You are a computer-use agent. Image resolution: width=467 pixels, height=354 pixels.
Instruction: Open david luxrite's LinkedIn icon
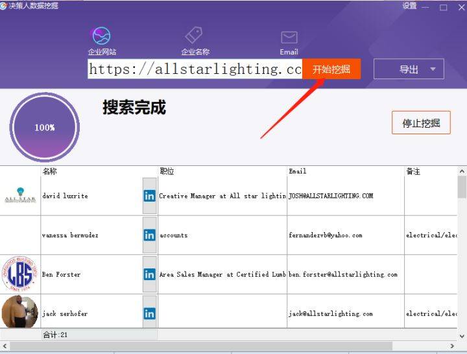(149, 196)
